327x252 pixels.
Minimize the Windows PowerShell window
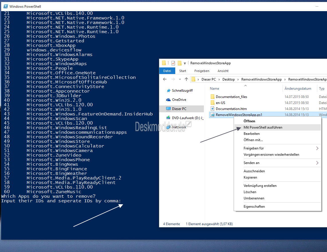[x=317, y=7]
